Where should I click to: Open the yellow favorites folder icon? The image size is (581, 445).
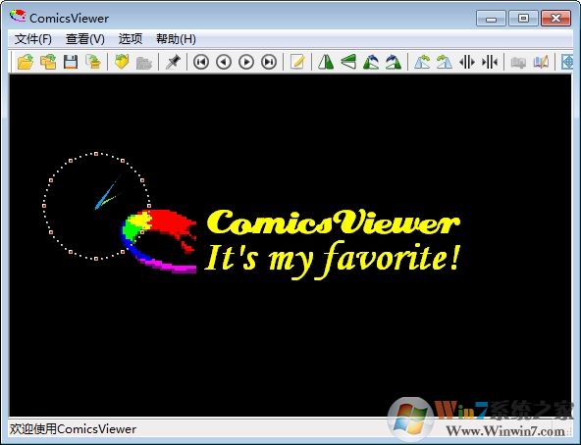pyautogui.click(x=122, y=62)
